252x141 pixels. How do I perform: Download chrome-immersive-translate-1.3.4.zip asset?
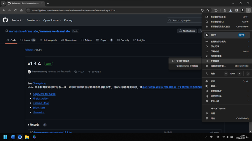(52, 132)
